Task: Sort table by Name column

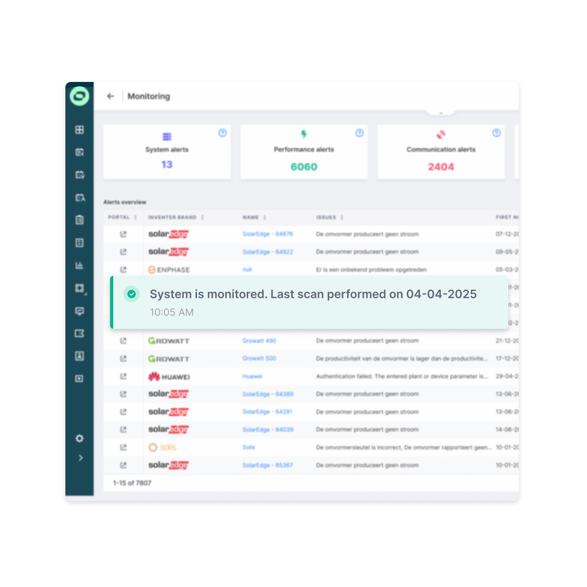Action: (265, 217)
